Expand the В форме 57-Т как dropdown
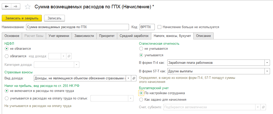This screenshot has width=273, height=114. [267, 71]
